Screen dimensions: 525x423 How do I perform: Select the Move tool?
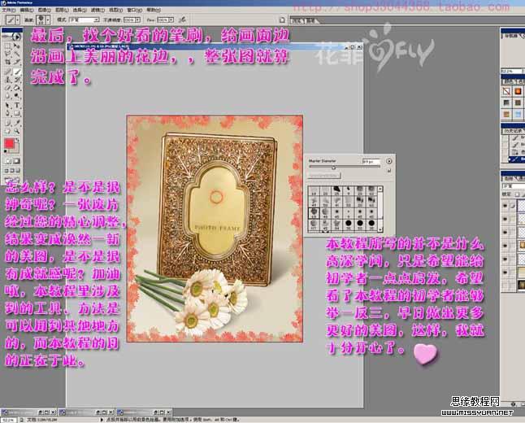(17, 46)
